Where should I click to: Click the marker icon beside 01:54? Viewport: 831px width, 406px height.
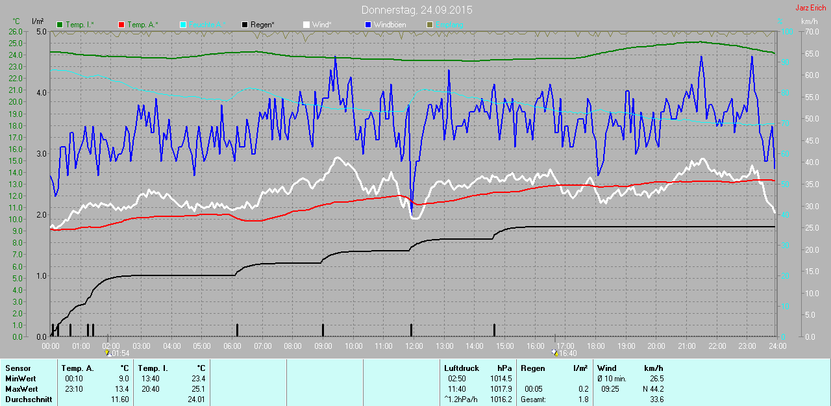pos(107,353)
